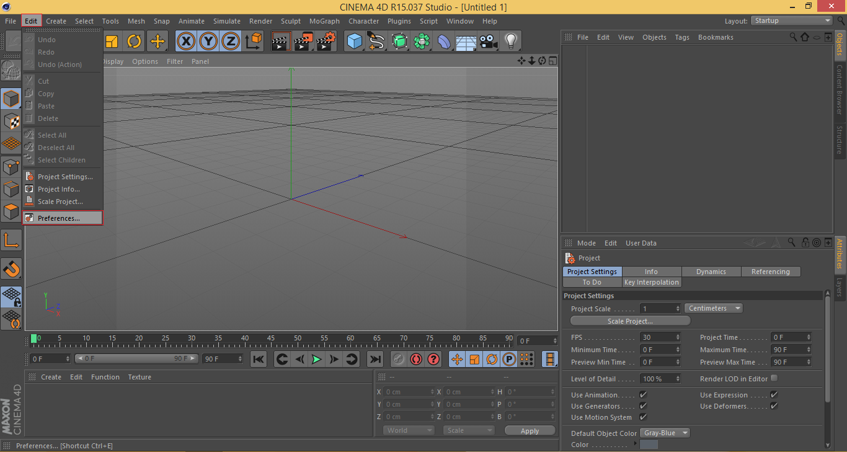847x452 pixels.
Task: Toggle the Y-axis lock
Action: point(209,42)
